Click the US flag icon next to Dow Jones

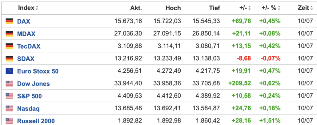pyautogui.click(x=9, y=83)
